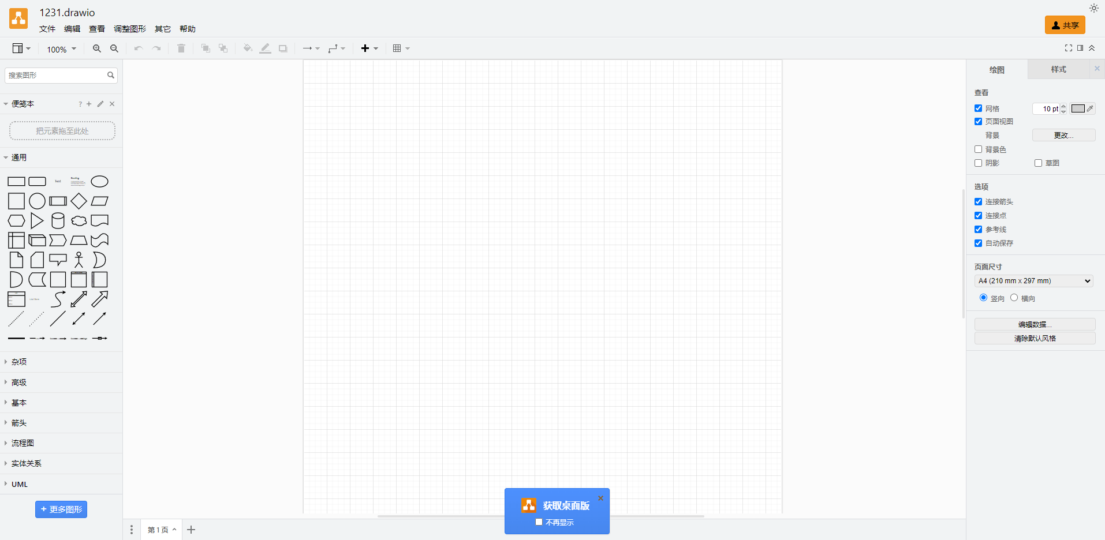
Task: Click the redo arrow icon
Action: click(x=156, y=48)
